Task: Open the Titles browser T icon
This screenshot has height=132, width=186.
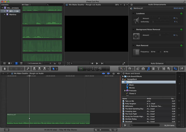Action: coord(158,69)
